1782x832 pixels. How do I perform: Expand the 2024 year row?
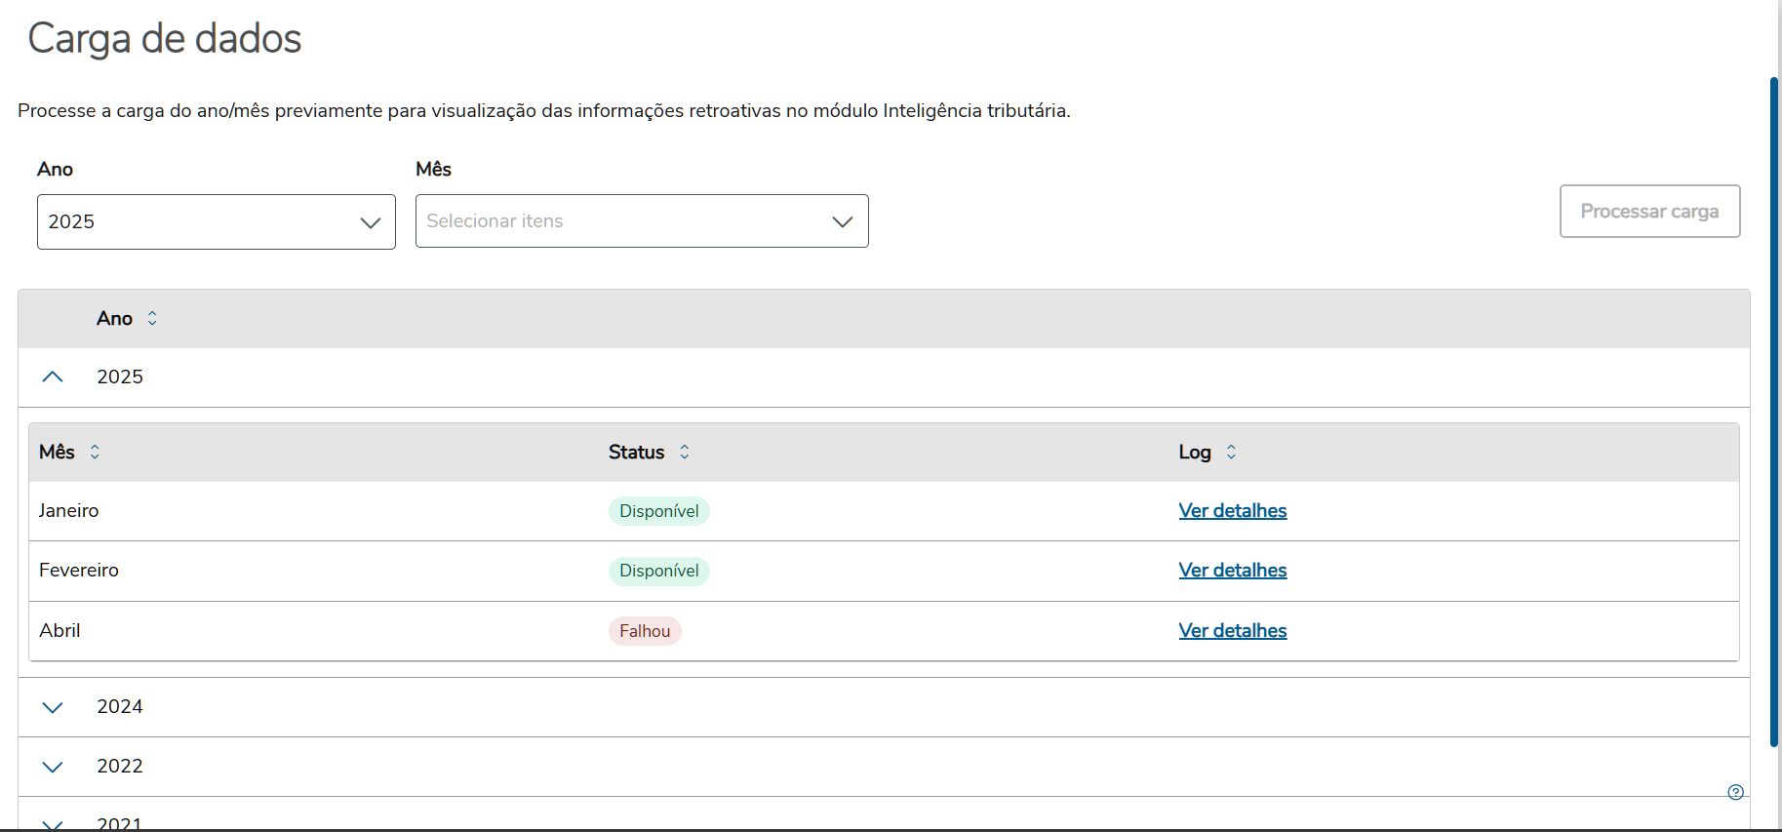coord(53,707)
